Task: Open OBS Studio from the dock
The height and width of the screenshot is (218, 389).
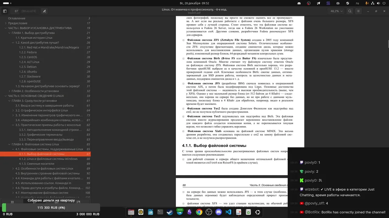Action: 209,212
